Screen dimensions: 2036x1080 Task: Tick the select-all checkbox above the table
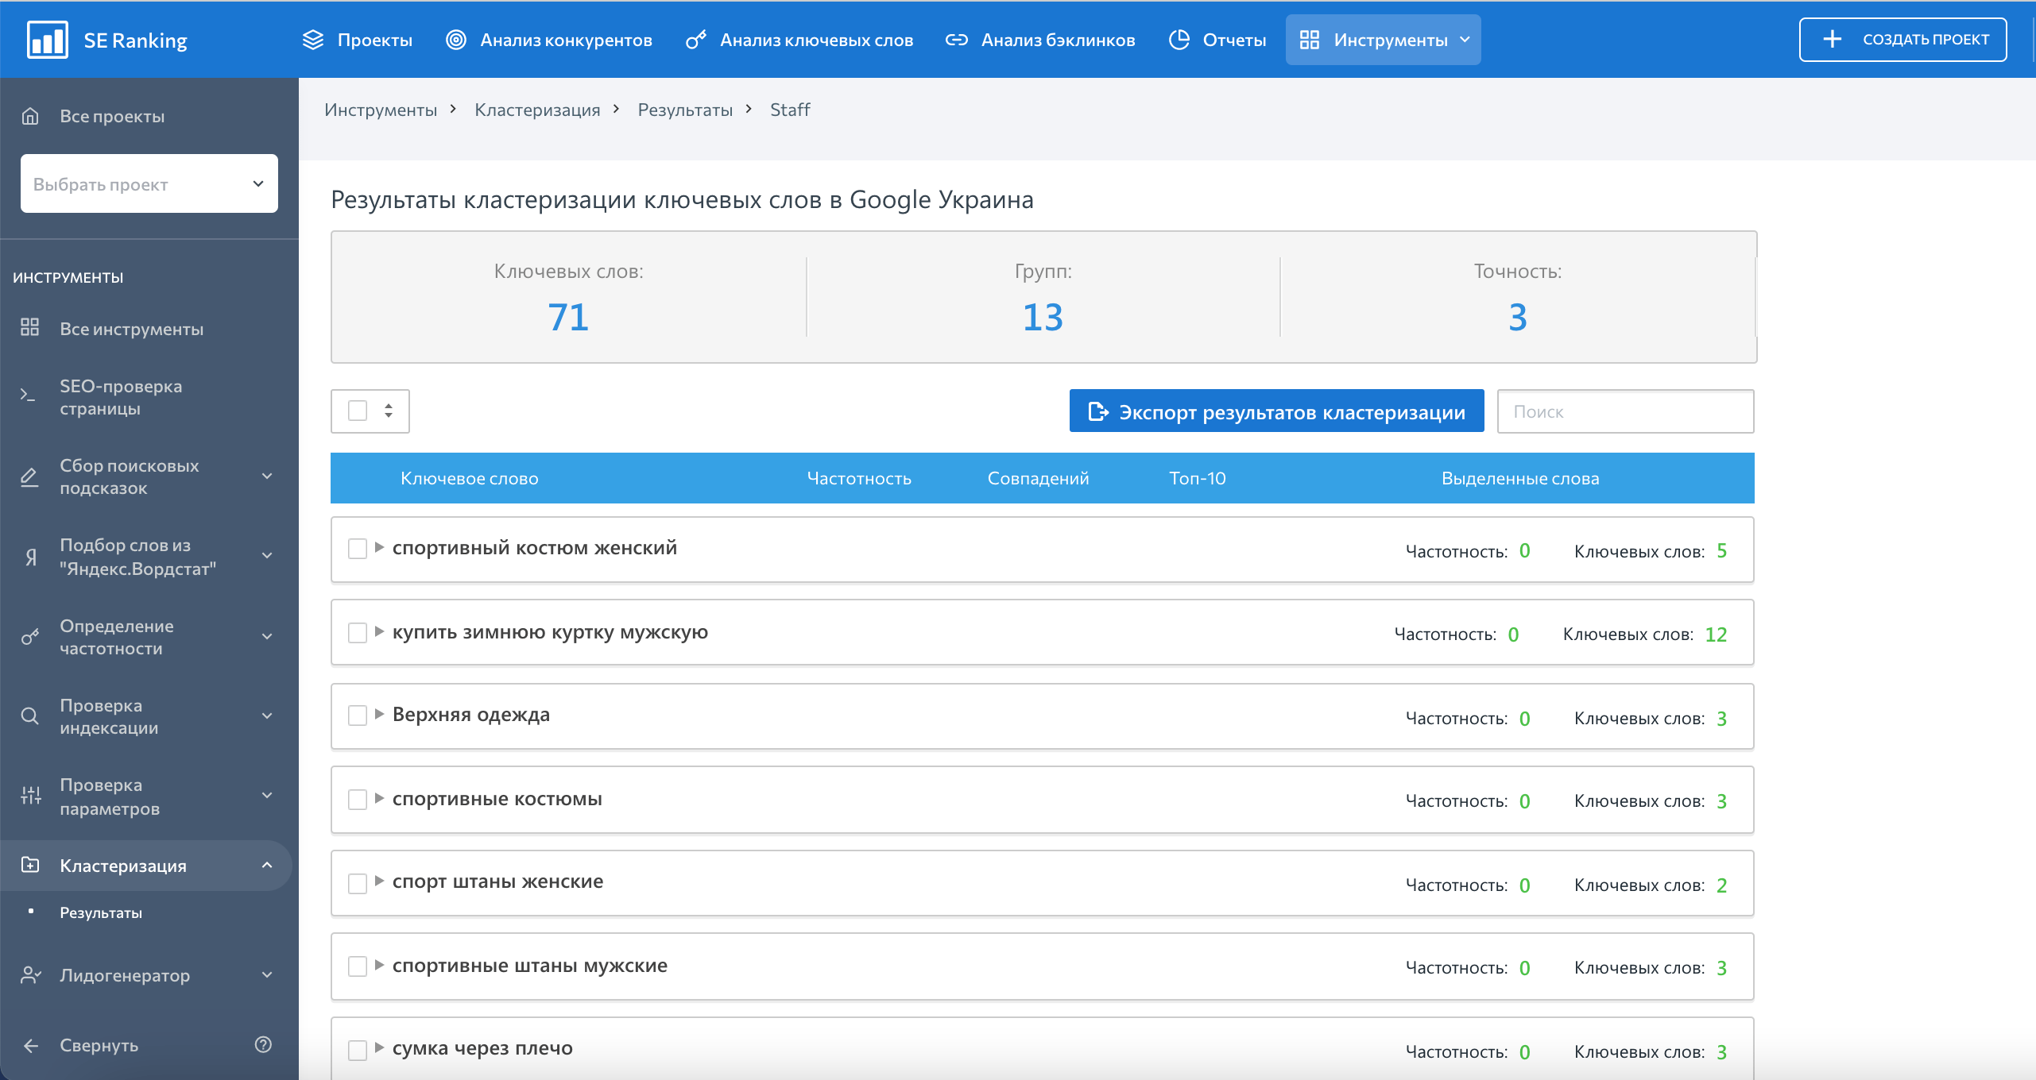pyautogui.click(x=358, y=411)
